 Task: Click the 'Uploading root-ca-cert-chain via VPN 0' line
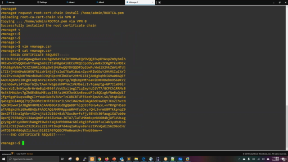(38, 17)
